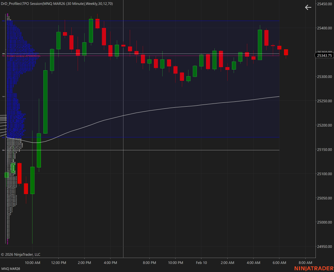Image resolution: width=334 pixels, height=272 pixels.
Task: Click the last red candle near 6:30 AM
Action: point(286,52)
